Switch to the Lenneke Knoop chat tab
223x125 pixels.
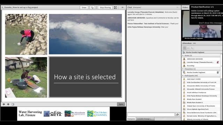(x=145, y=119)
